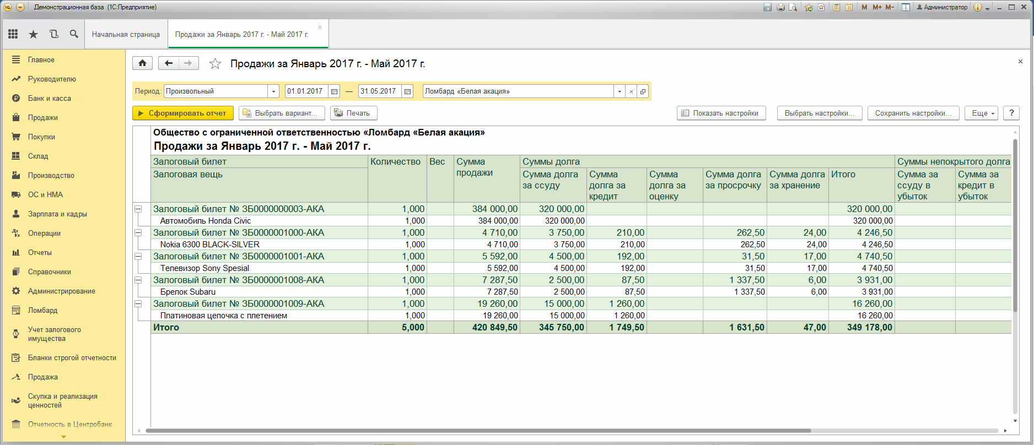The width and height of the screenshot is (1034, 445).
Task: Navigate back with the left arrow
Action: (x=169, y=63)
